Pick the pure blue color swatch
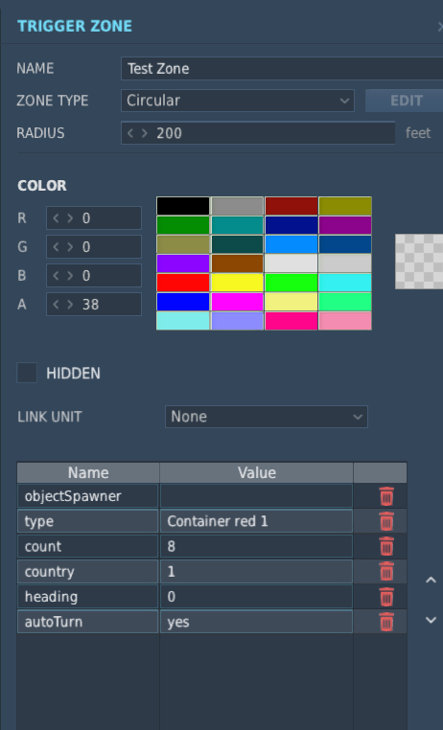Viewport: 443px width, 730px height. point(183,302)
